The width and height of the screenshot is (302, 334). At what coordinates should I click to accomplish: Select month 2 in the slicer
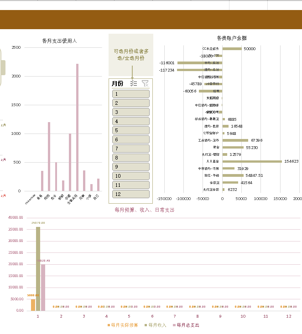[131, 103]
